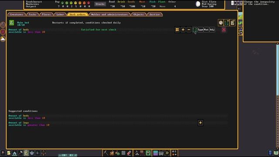
Task: Open the help question mark icon
Action: tap(241, 3)
